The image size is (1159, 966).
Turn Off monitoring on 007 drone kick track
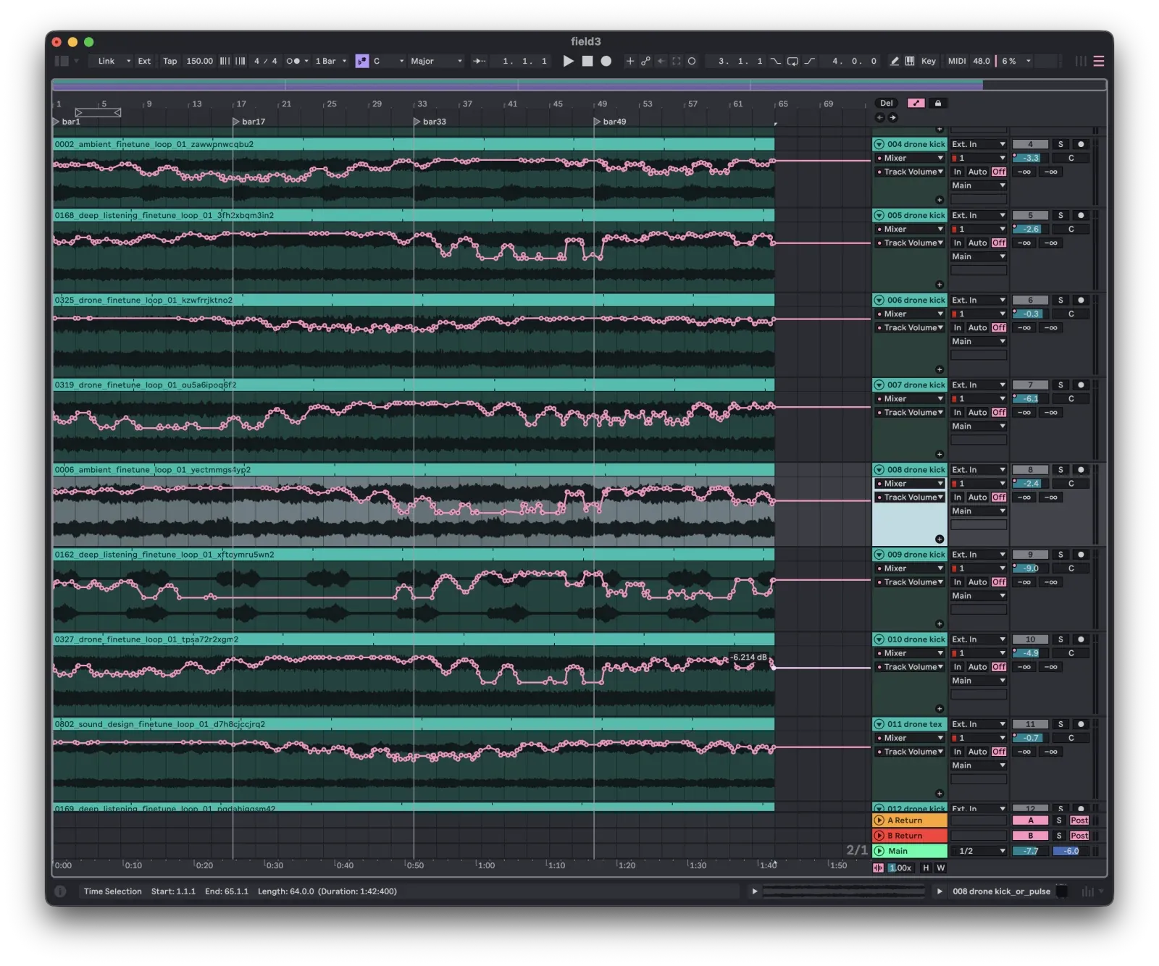pos(999,413)
